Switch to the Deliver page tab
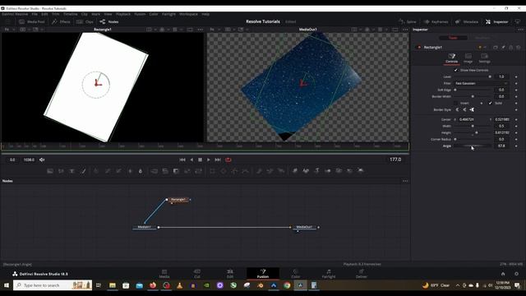 tap(362, 274)
